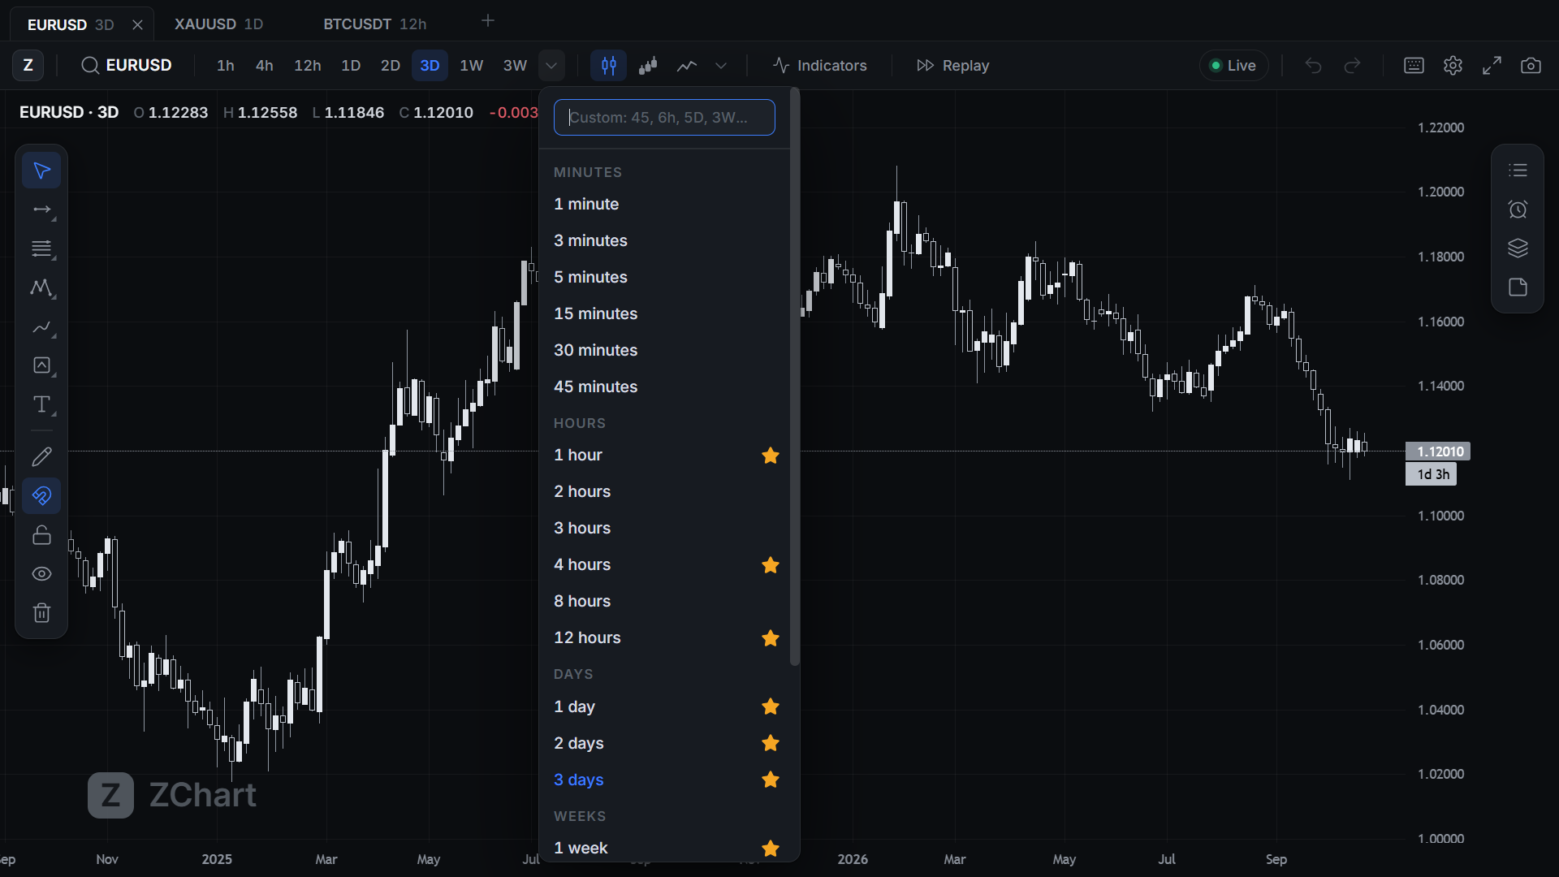Select line chart type icon

(687, 65)
